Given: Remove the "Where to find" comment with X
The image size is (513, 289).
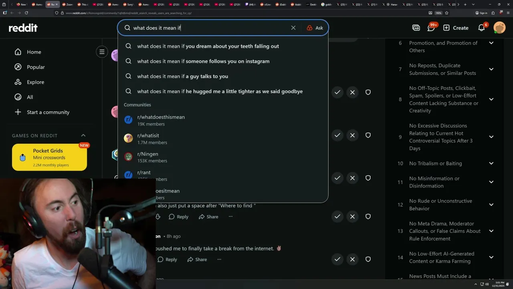Looking at the screenshot, I should point(352,217).
